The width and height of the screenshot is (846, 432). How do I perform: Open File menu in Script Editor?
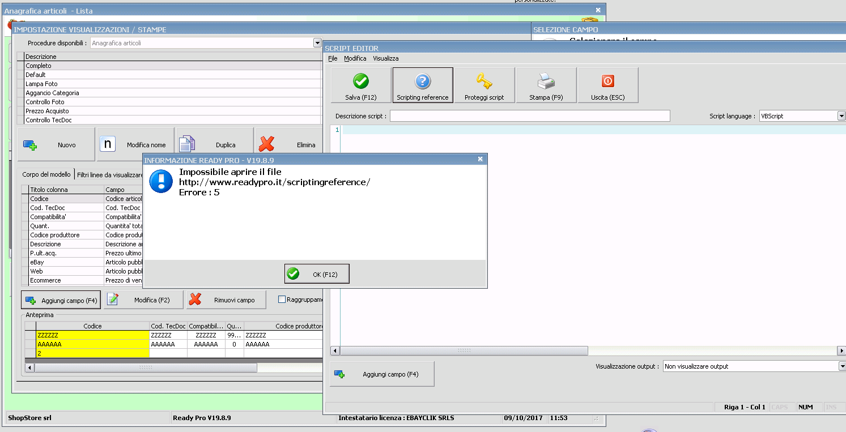(x=333, y=58)
